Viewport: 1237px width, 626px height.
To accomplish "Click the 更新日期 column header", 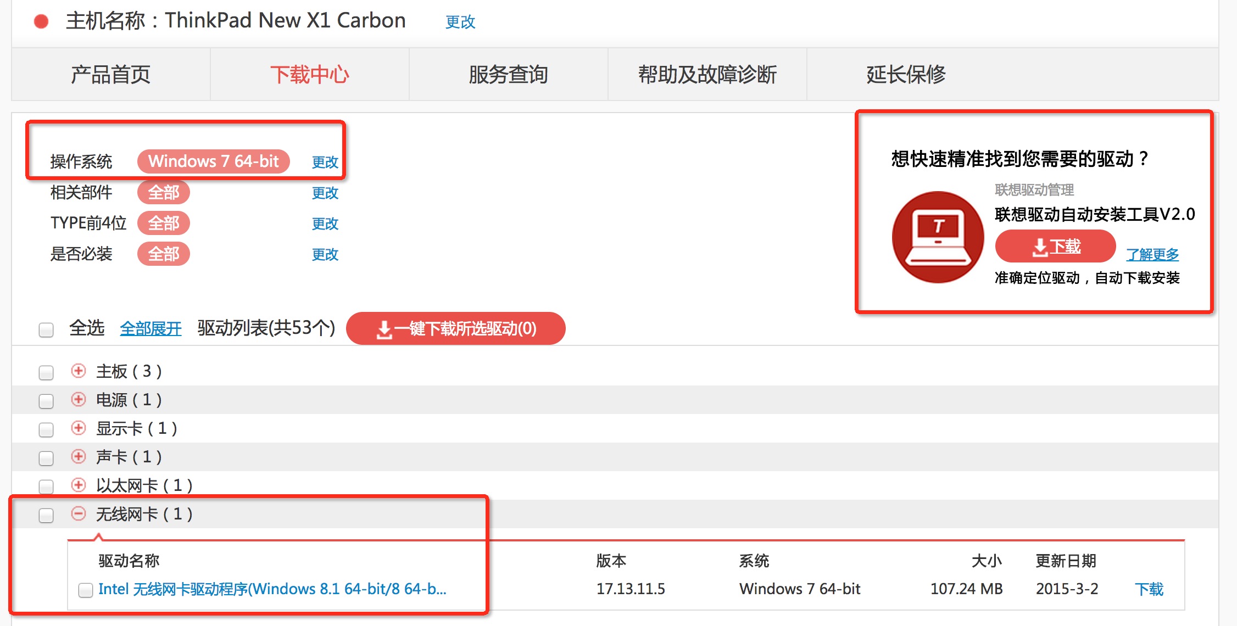I will 1066,561.
